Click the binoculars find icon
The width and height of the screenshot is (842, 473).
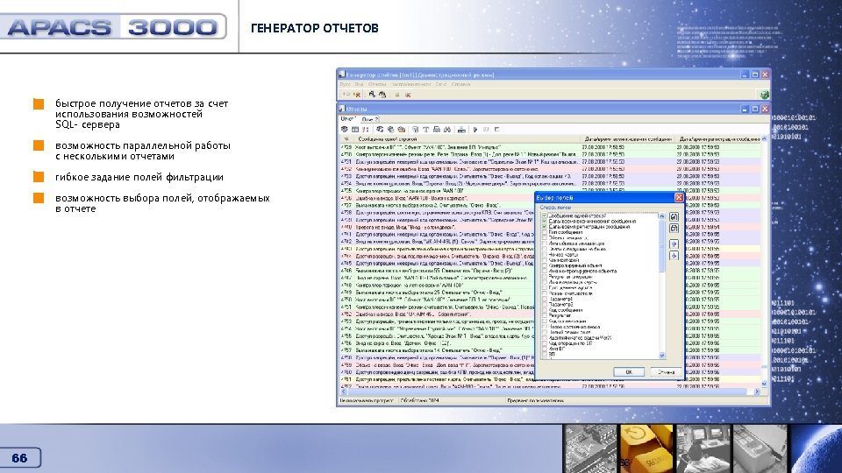click(446, 130)
